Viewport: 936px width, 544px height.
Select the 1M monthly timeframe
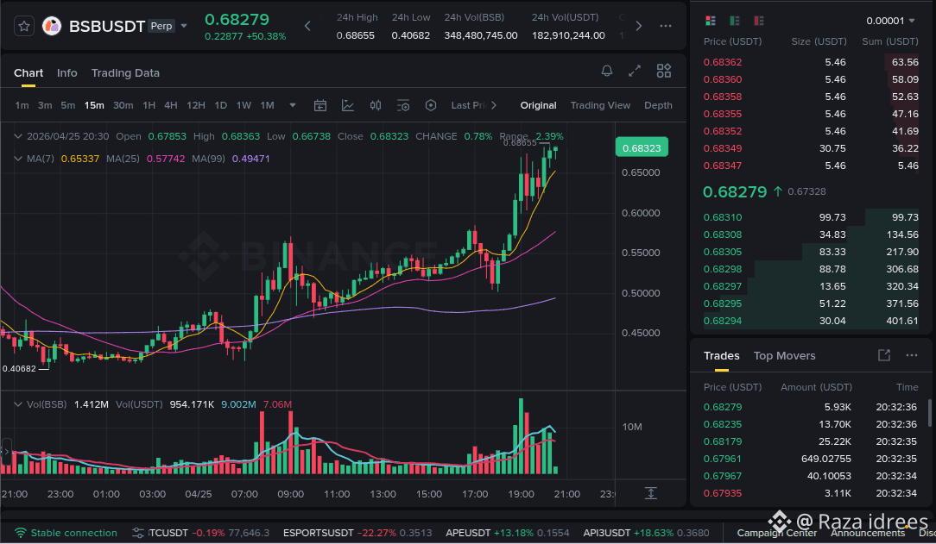[x=267, y=105]
